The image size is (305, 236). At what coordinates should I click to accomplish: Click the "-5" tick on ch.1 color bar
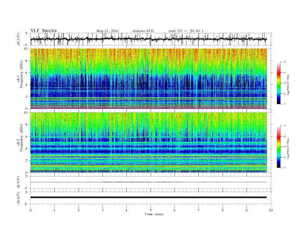pos(283,83)
